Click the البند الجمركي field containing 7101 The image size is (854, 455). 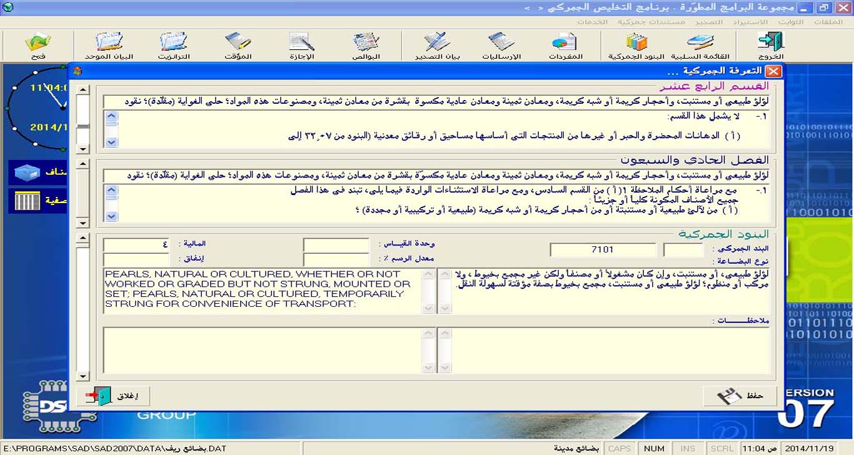[603, 249]
